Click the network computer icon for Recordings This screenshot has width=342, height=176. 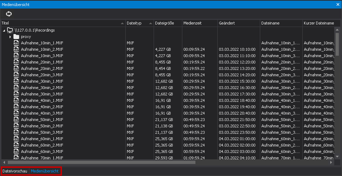click(x=10, y=30)
